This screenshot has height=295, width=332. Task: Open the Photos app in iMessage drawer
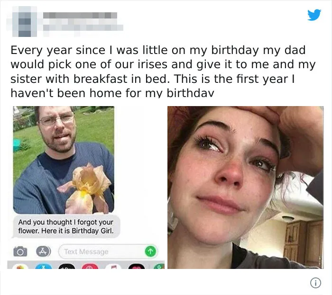[20, 266]
